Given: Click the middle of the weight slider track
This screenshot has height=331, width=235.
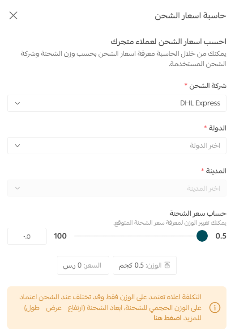Looking at the screenshot, I should (x=135, y=236).
